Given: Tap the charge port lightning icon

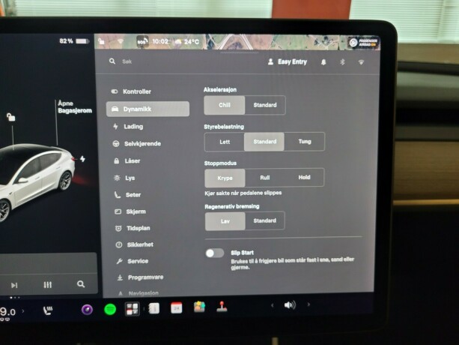Looking at the screenshot, I should tap(82, 159).
